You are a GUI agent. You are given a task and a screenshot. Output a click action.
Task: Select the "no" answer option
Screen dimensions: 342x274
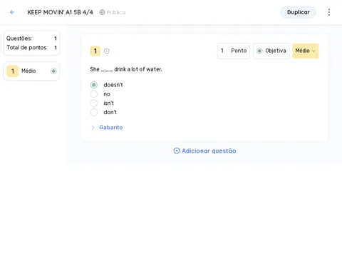click(x=94, y=94)
